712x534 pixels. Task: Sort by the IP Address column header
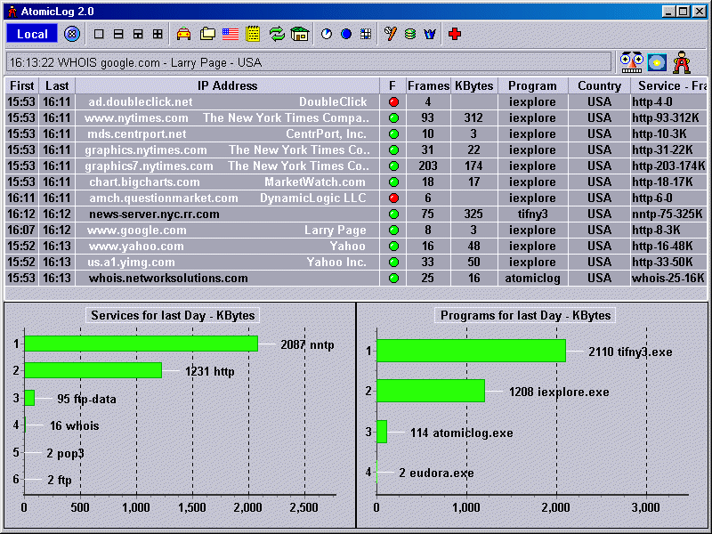point(227,85)
